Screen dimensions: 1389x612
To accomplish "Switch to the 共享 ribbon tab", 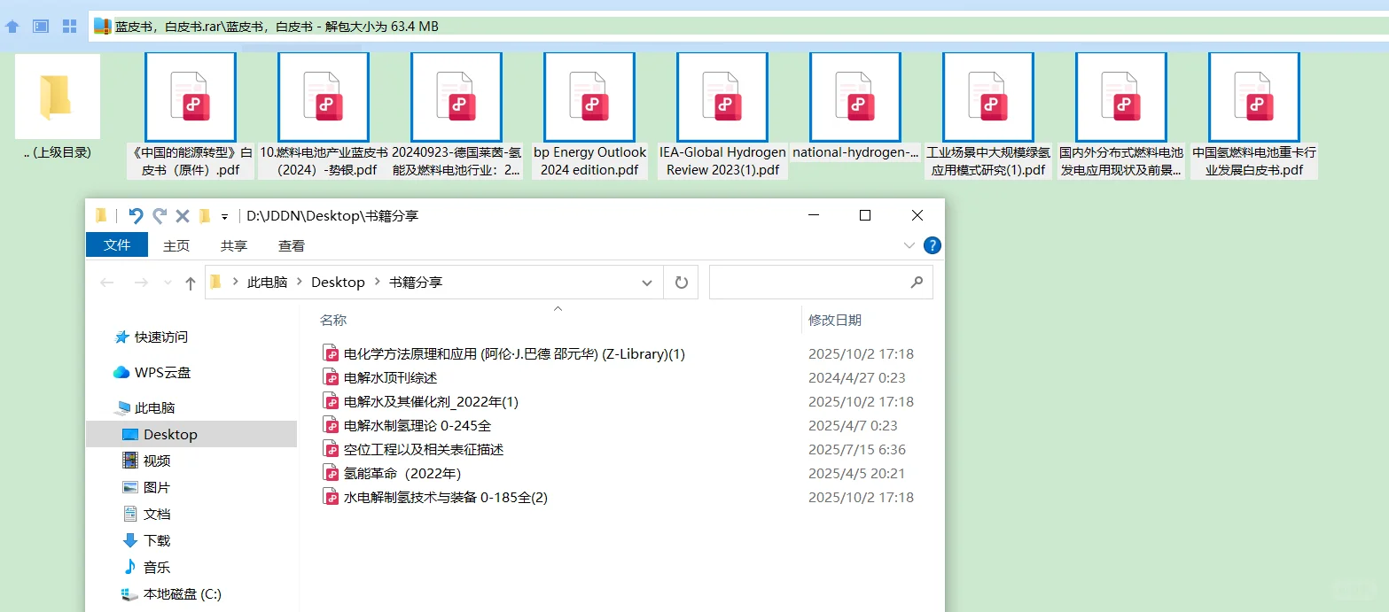I will pos(234,245).
